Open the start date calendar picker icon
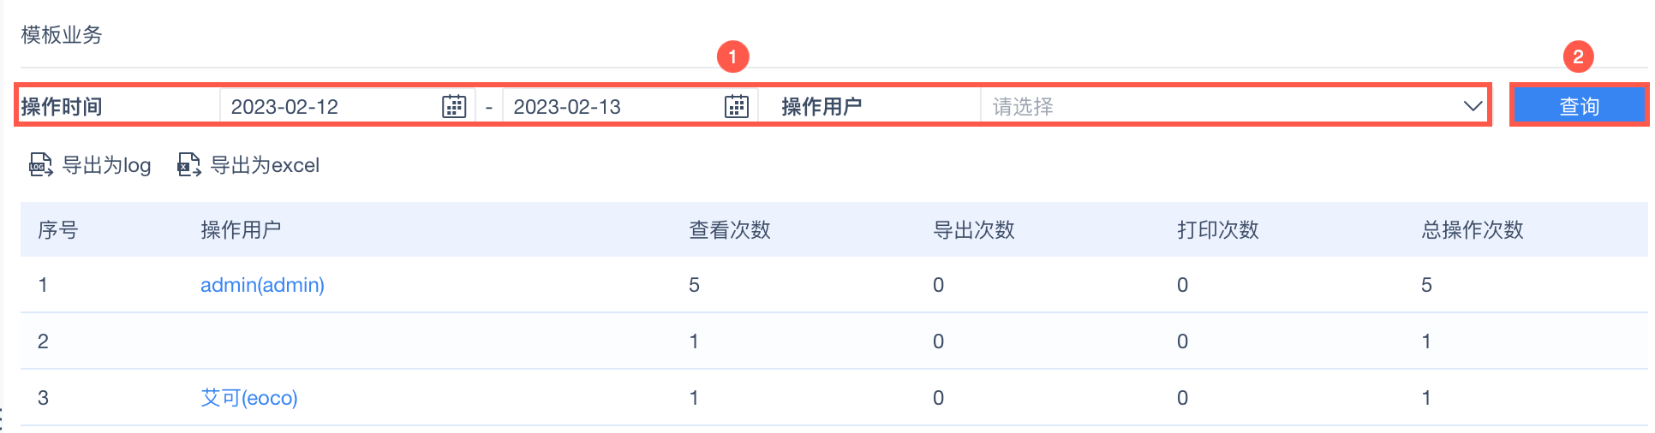Image resolution: width=1655 pixels, height=433 pixels. 454,106
